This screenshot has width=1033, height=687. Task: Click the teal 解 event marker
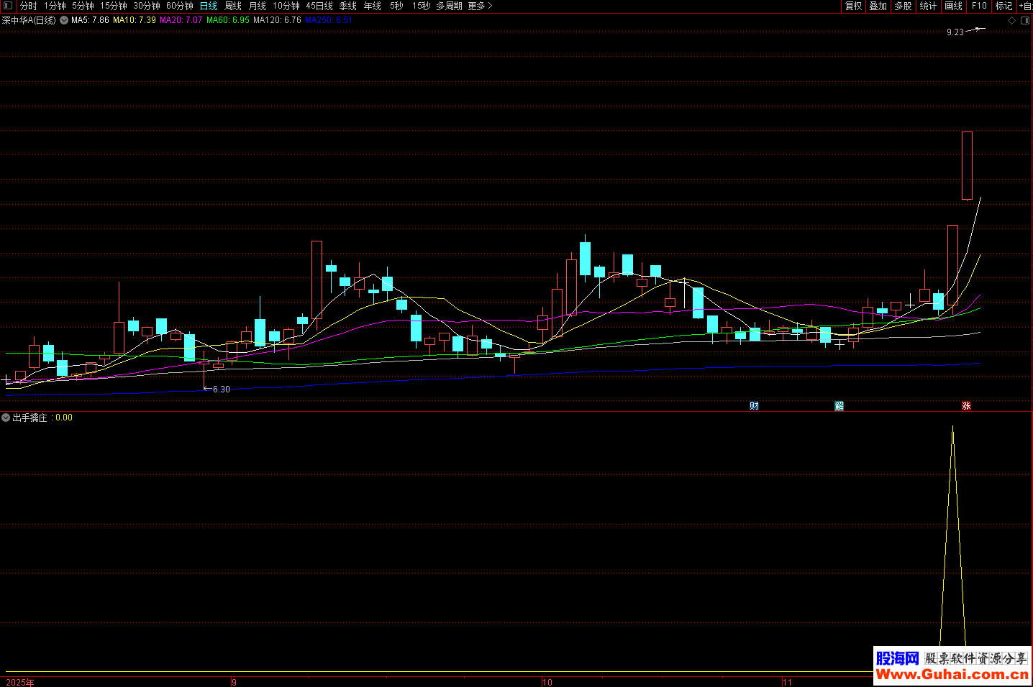pos(839,406)
